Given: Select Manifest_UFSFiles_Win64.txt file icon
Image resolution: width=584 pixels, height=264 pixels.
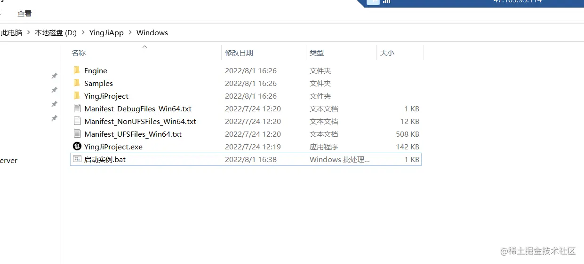Looking at the screenshot, I should pyautogui.click(x=77, y=134).
